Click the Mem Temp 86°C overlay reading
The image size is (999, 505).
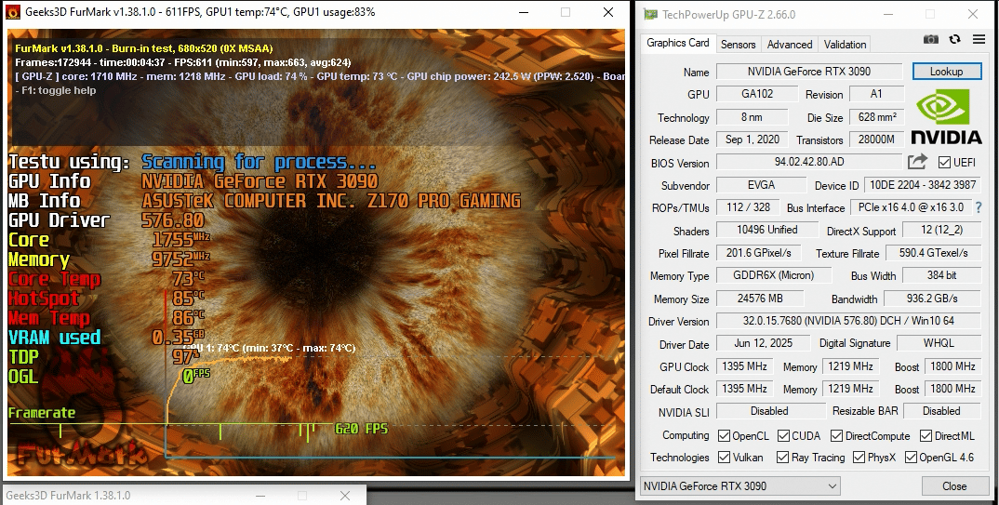[189, 317]
